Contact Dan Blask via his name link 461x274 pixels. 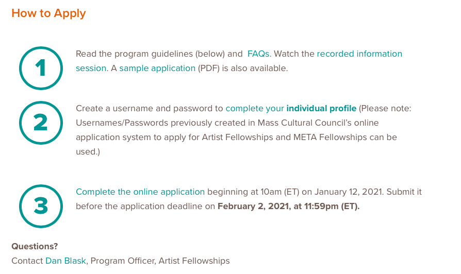[65, 261]
